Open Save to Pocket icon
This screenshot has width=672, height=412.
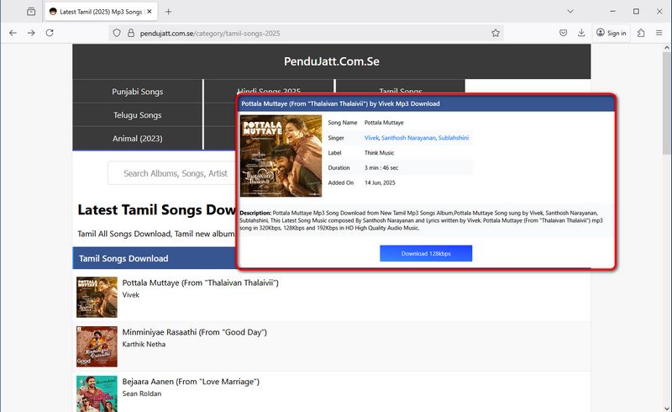point(563,33)
